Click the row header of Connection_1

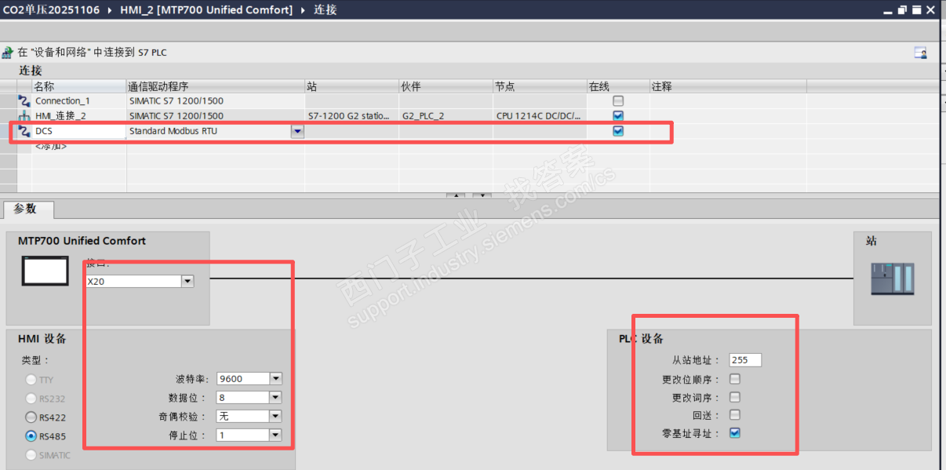click(8, 100)
